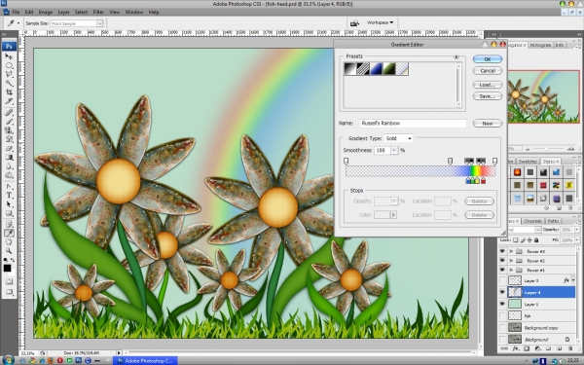
Task: Select the Type tool
Action: tap(9, 196)
